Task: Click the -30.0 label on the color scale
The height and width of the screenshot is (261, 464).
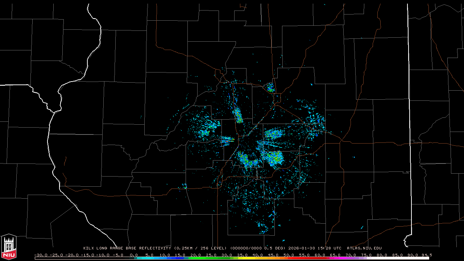Action: point(40,255)
